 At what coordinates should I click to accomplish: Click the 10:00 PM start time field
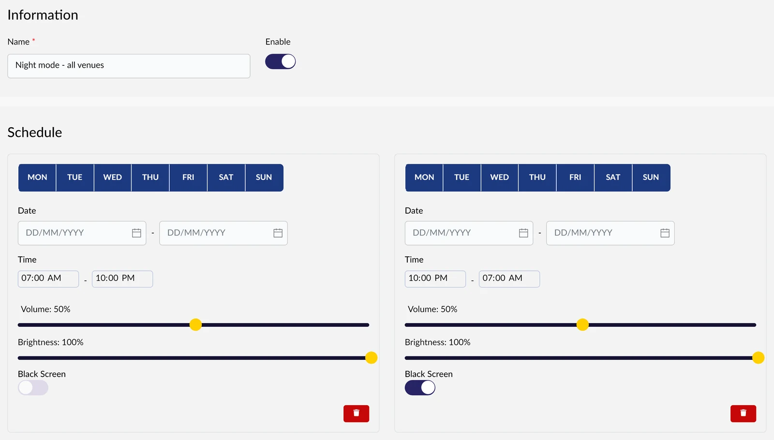tap(435, 279)
